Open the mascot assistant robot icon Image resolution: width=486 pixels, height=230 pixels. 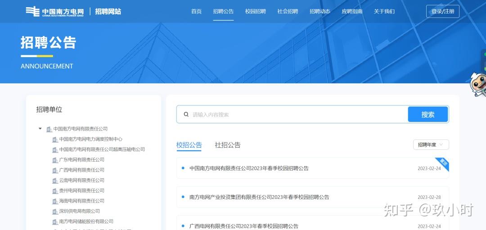point(477,84)
